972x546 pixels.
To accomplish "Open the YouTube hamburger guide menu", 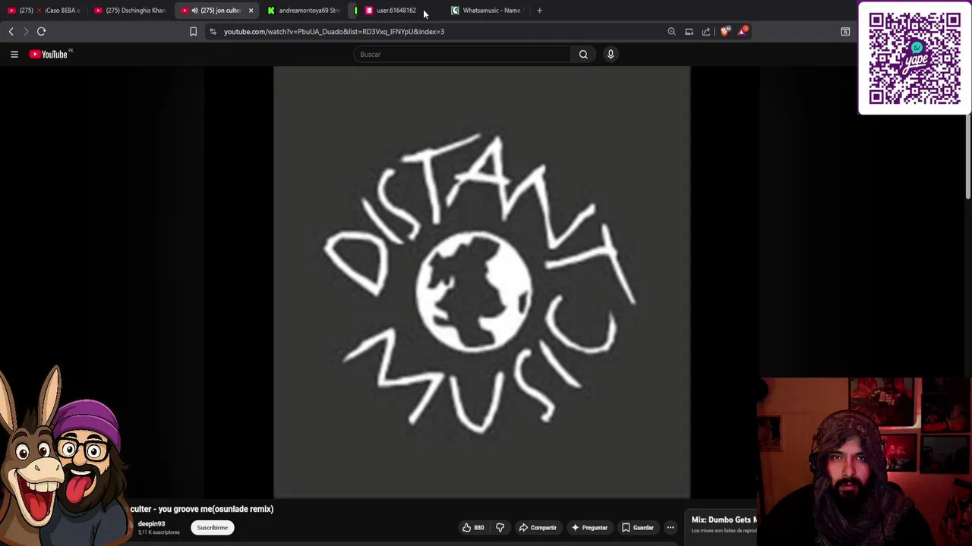I will (x=14, y=54).
